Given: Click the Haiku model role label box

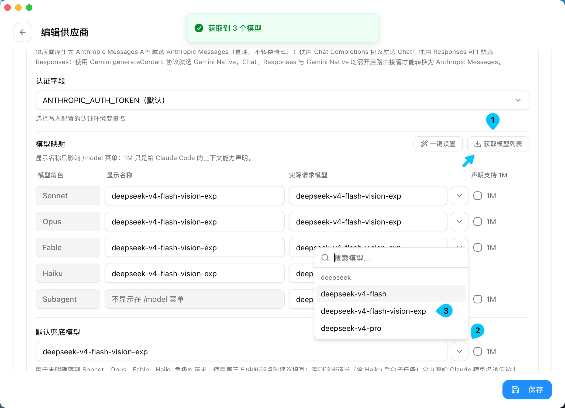Looking at the screenshot, I should (x=68, y=273).
